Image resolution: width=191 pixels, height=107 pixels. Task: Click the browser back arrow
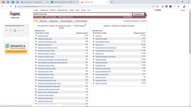pos(3,7)
